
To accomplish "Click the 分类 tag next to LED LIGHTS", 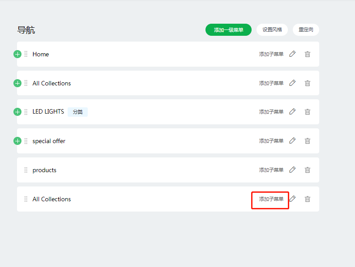I will 77,112.
